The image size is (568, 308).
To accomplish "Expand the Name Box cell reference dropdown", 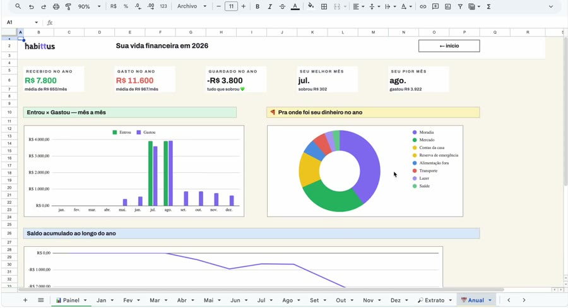I will (x=36, y=23).
